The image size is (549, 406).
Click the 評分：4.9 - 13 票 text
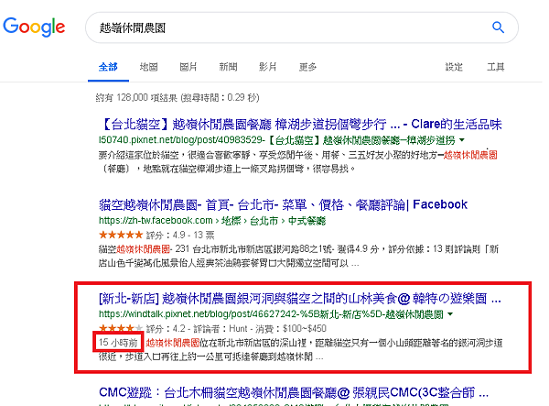pyautogui.click(x=180, y=235)
